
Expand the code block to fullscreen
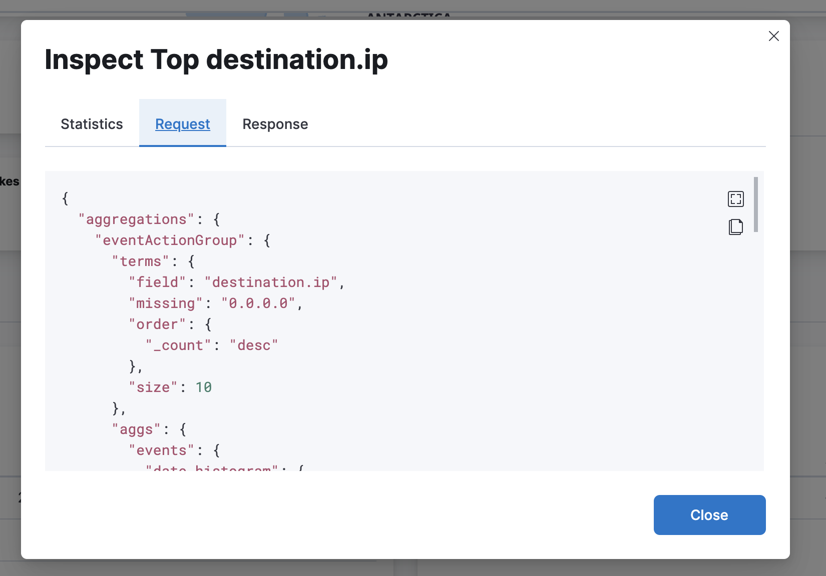[x=735, y=199]
